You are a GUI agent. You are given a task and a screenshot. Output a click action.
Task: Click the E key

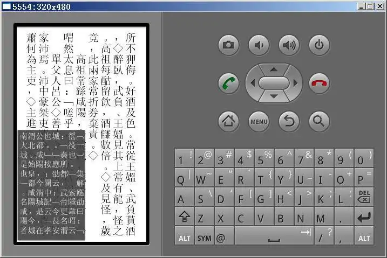click(225, 178)
